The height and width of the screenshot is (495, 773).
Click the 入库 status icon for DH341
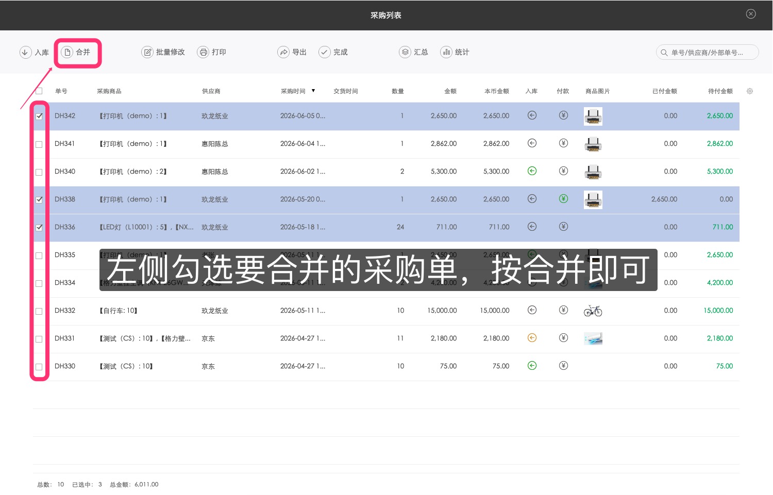click(532, 143)
